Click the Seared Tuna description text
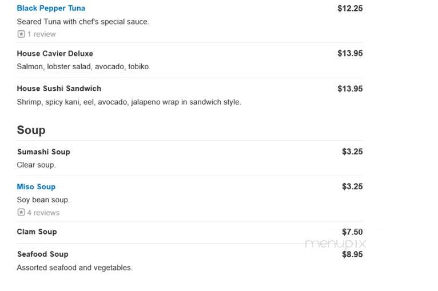 click(x=83, y=22)
